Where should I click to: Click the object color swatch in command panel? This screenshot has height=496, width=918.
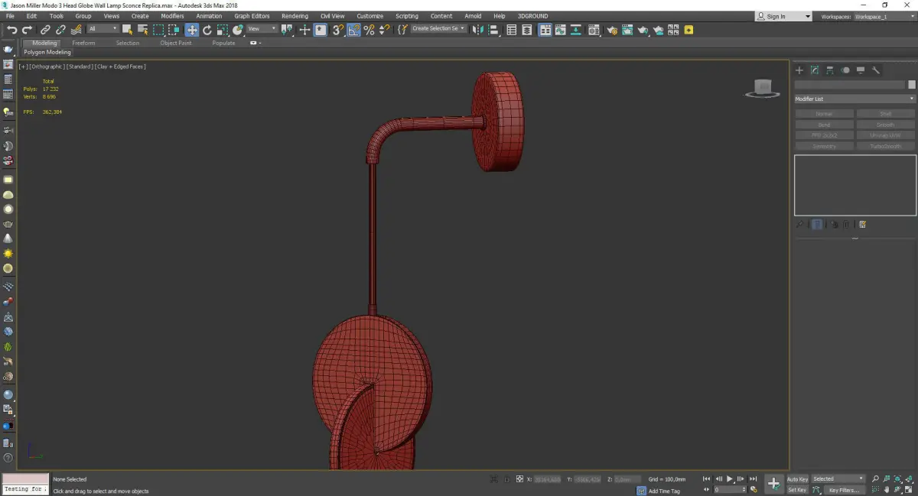[x=912, y=85]
